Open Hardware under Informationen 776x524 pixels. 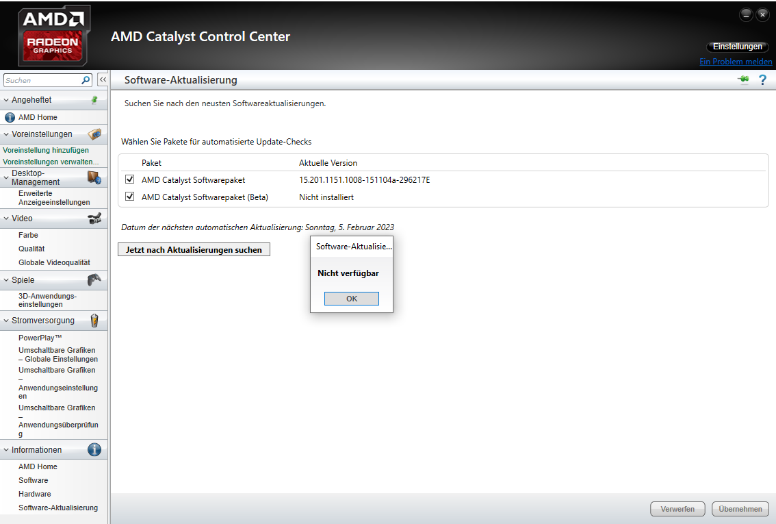[x=35, y=495]
